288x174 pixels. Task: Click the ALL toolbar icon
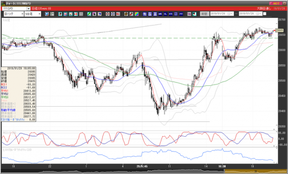coord(118,14)
